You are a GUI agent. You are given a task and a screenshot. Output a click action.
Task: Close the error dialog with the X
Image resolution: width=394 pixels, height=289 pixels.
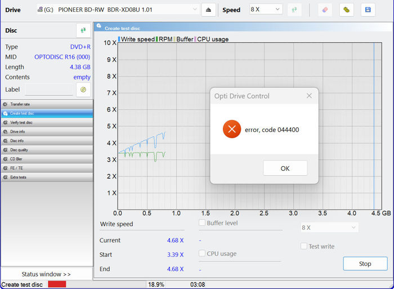coord(309,96)
